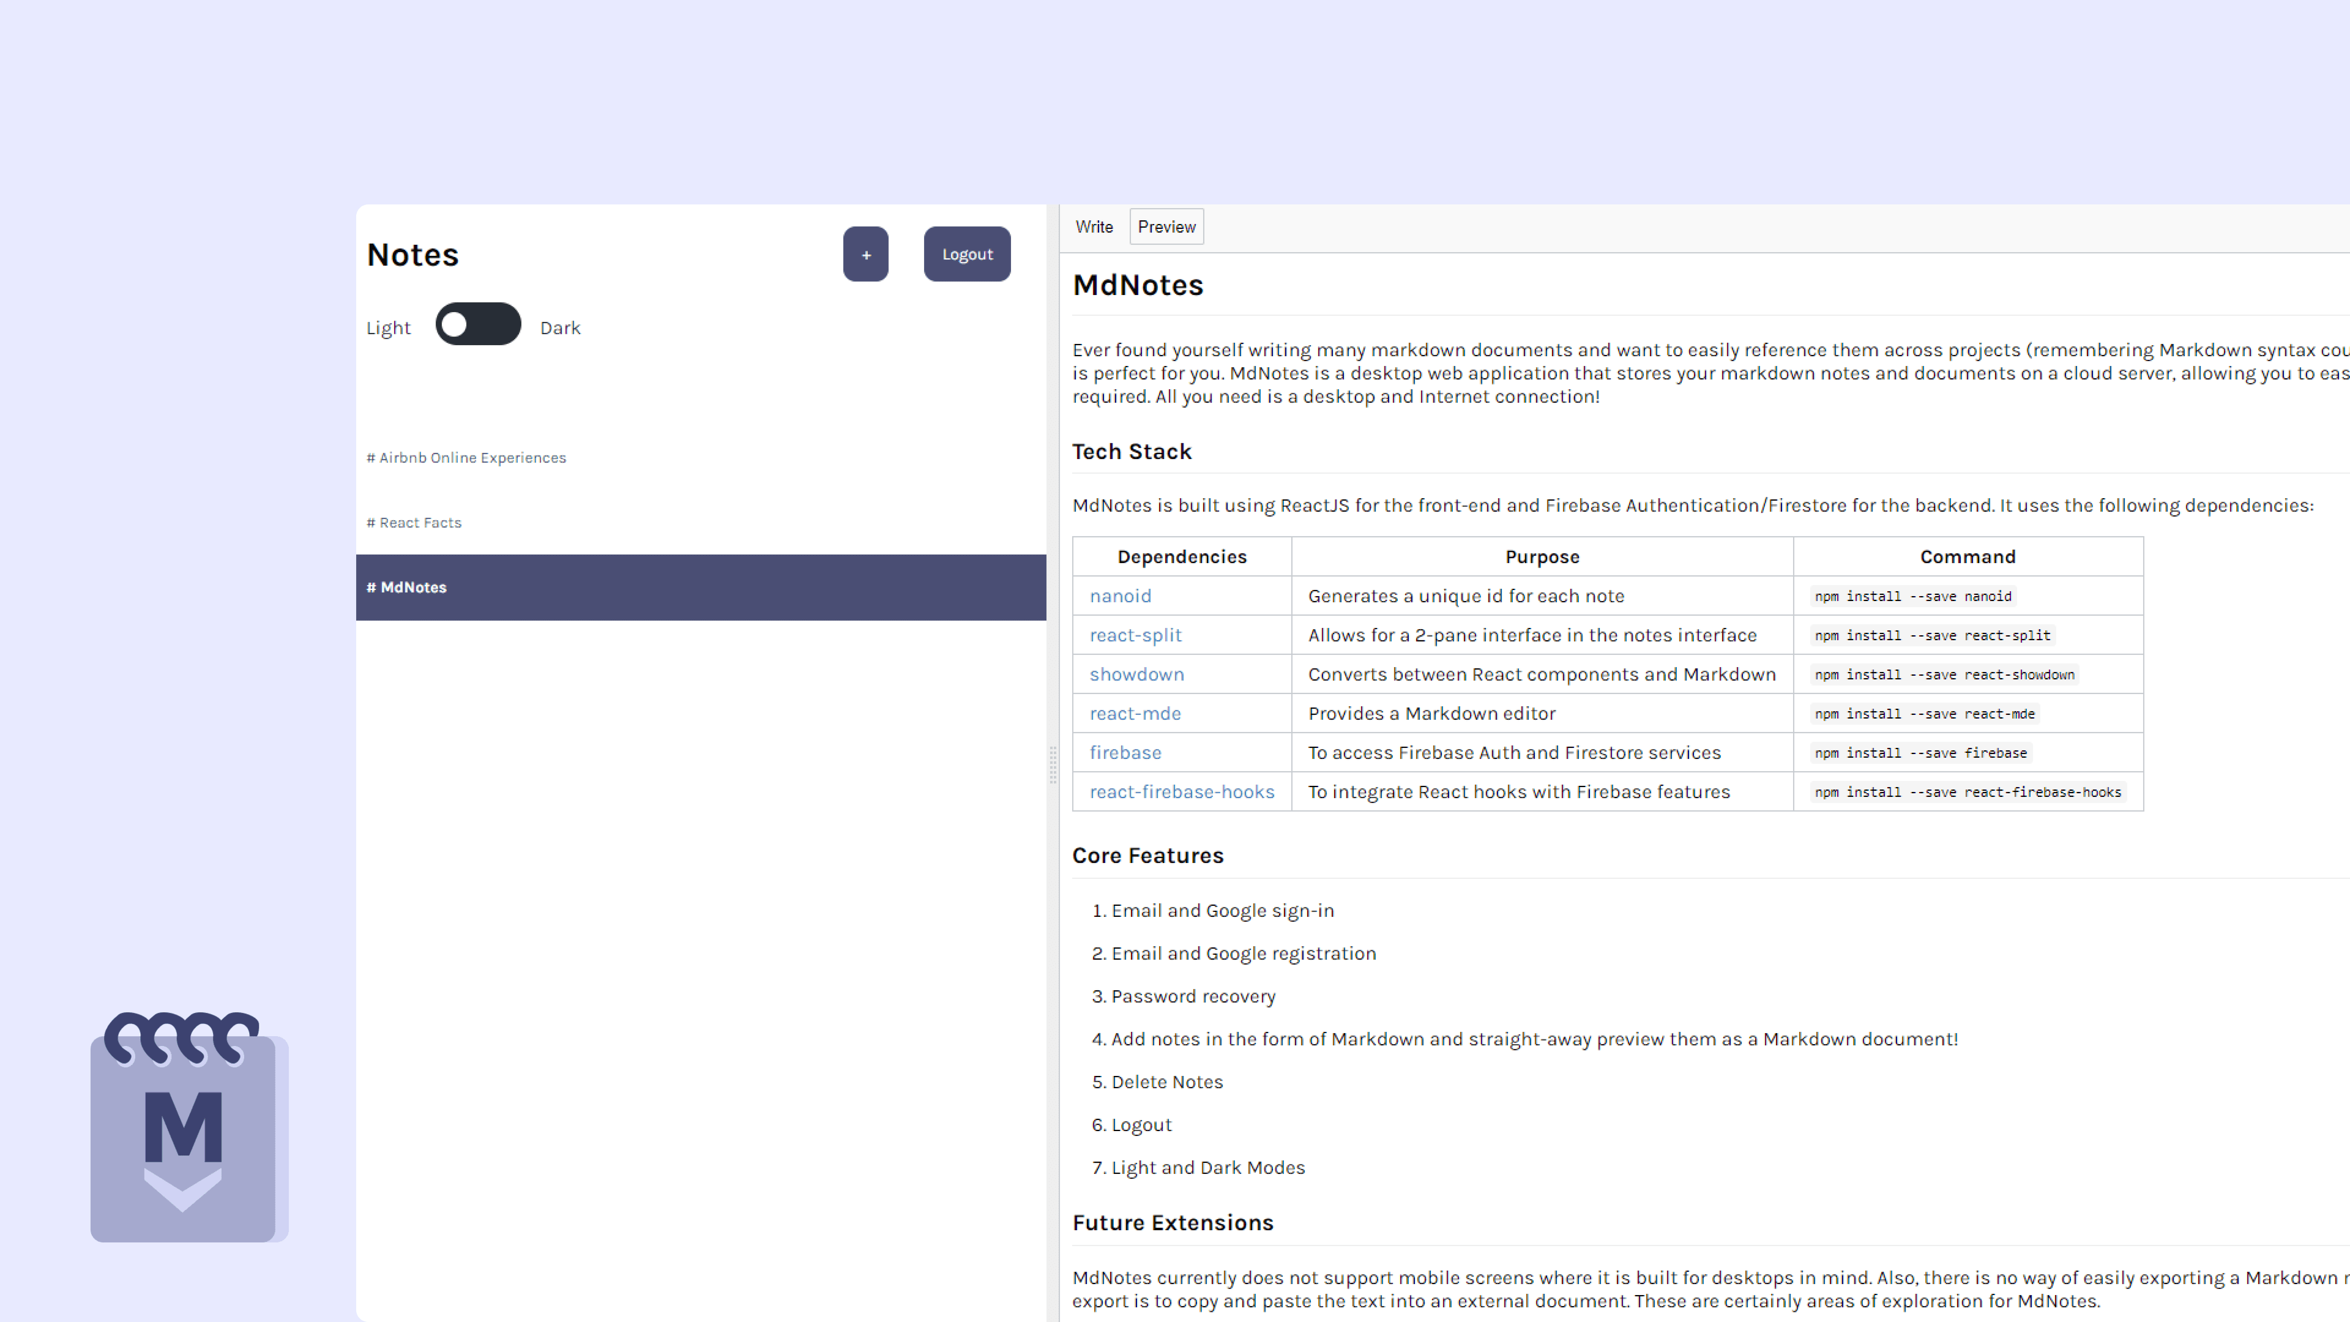Image resolution: width=2350 pixels, height=1322 pixels.
Task: Visit the firebase dependency link
Action: click(x=1125, y=753)
